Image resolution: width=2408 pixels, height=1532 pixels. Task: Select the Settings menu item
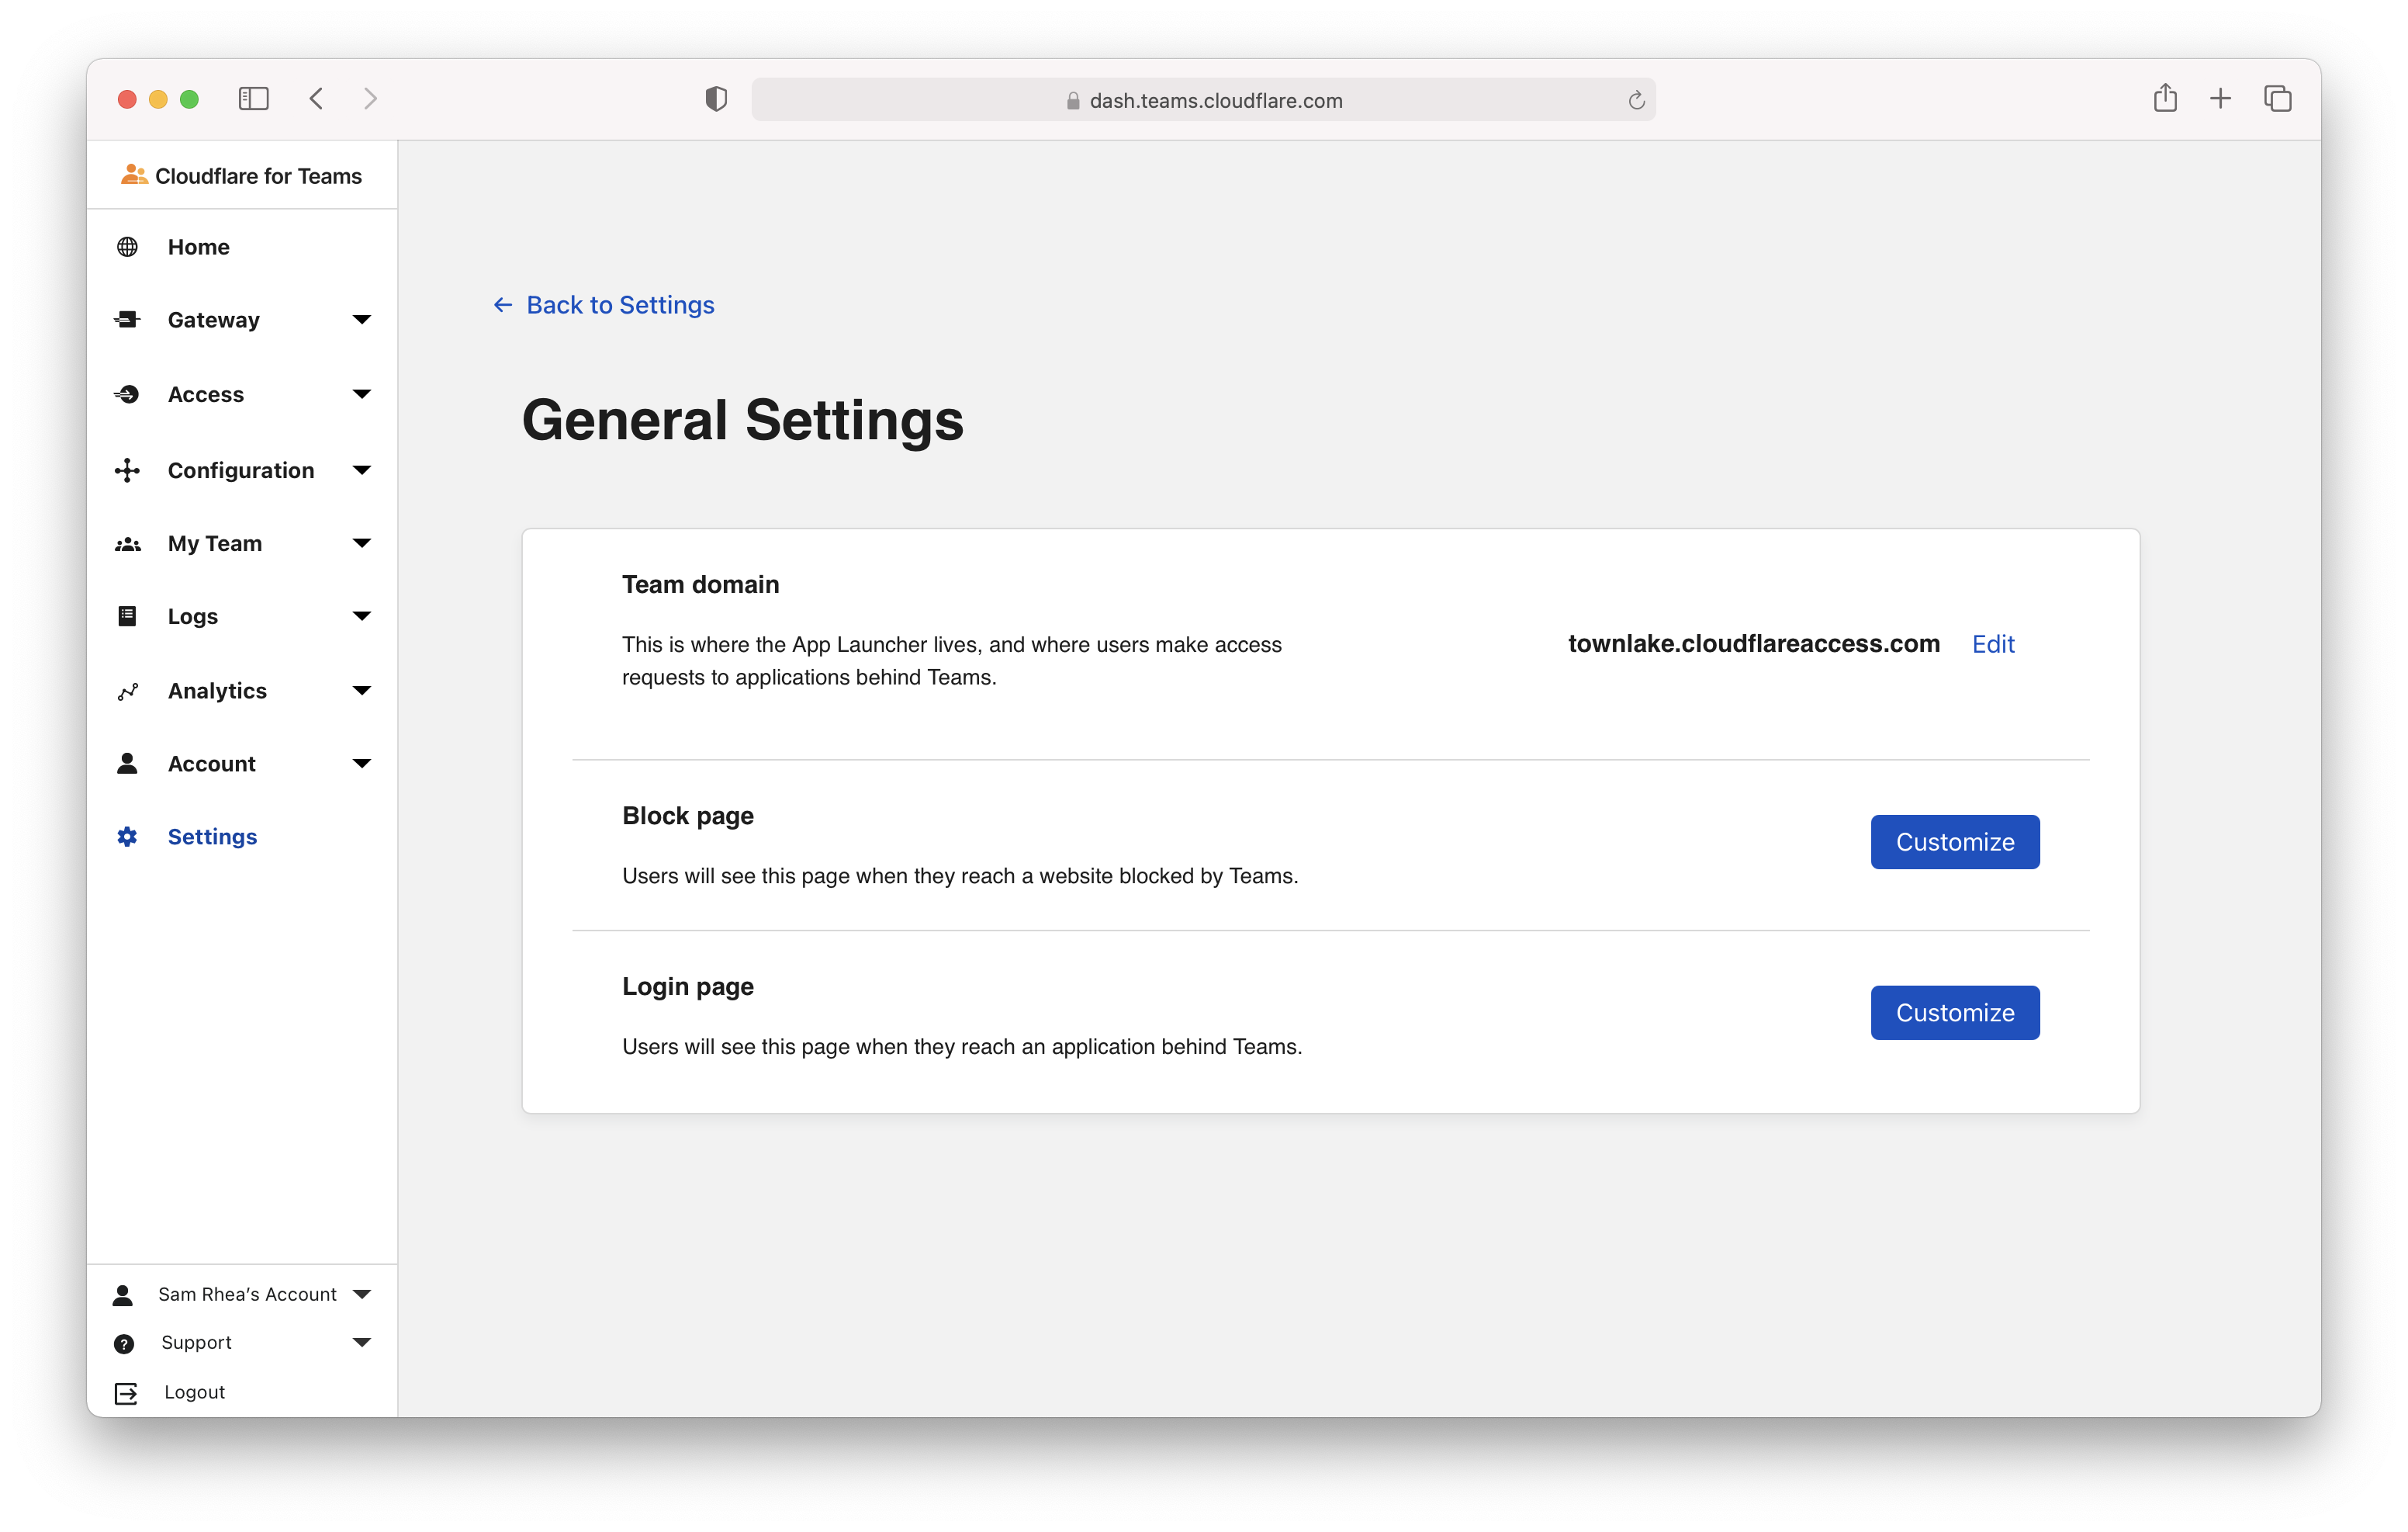tap(211, 836)
